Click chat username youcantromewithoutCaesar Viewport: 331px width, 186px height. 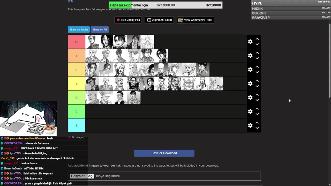[x=27, y=138]
